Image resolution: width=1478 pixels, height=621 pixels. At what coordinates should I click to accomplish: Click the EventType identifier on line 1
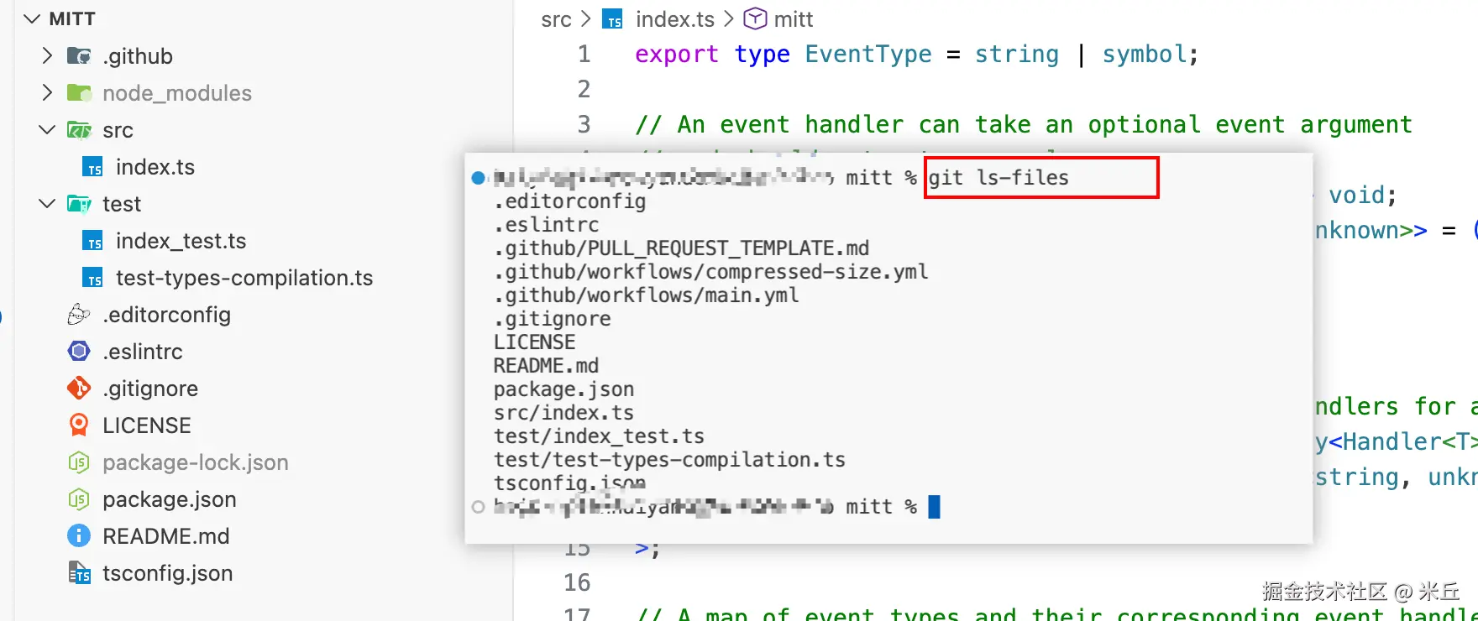tap(868, 54)
